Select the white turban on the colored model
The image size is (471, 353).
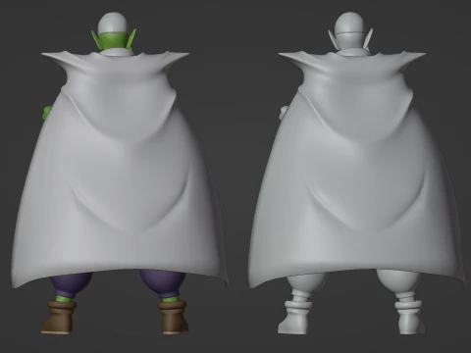[114, 23]
